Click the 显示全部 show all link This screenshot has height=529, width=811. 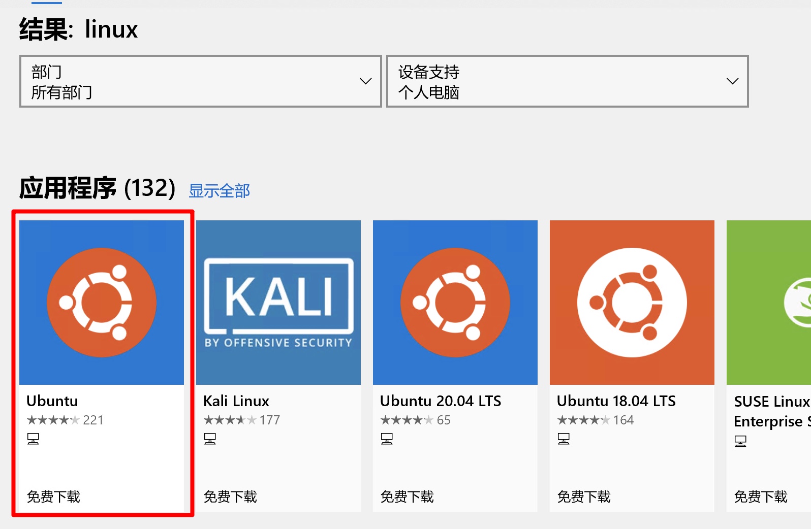219,191
